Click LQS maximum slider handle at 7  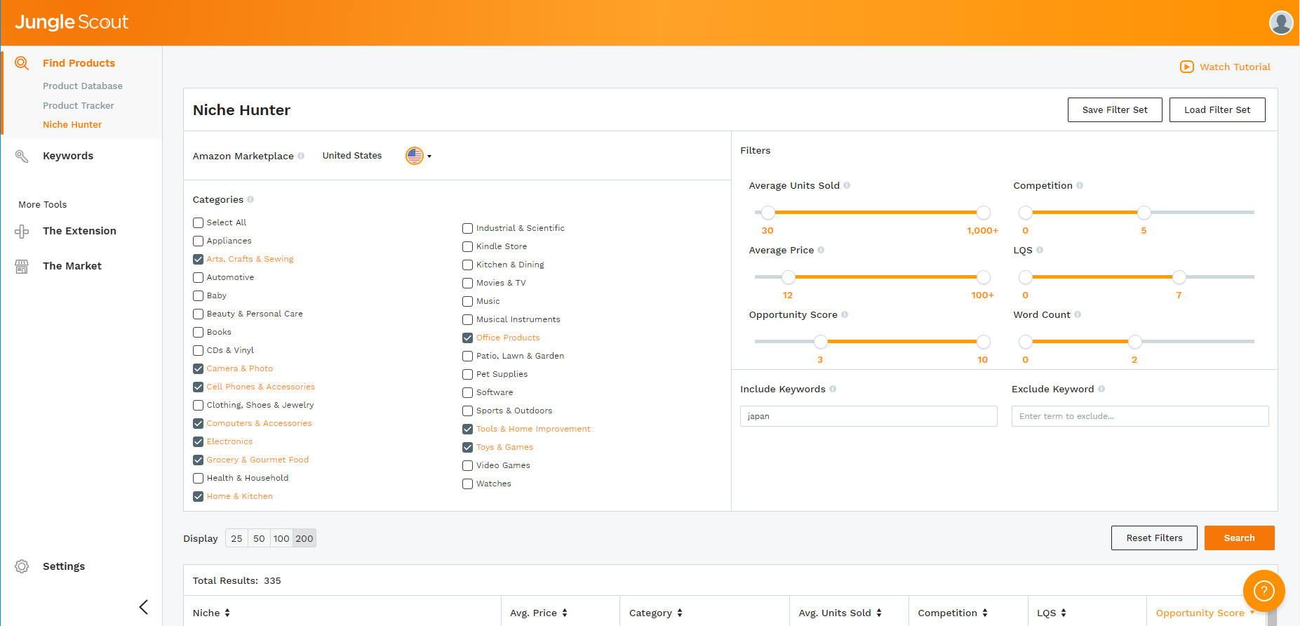[x=1179, y=277]
